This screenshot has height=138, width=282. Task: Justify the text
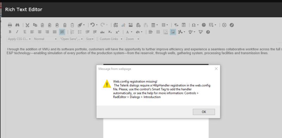coord(55,32)
